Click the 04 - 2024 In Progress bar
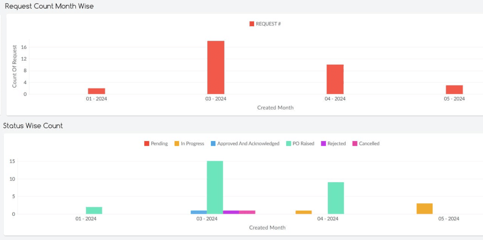This screenshot has width=483, height=240. pyautogui.click(x=303, y=212)
